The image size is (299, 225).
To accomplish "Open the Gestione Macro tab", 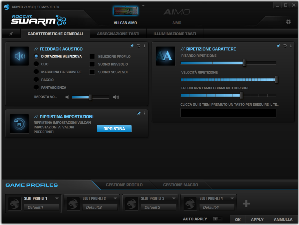I will point(180,185).
